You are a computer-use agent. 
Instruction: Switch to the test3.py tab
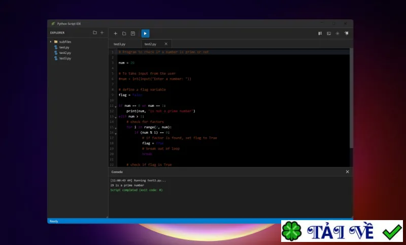pos(119,44)
